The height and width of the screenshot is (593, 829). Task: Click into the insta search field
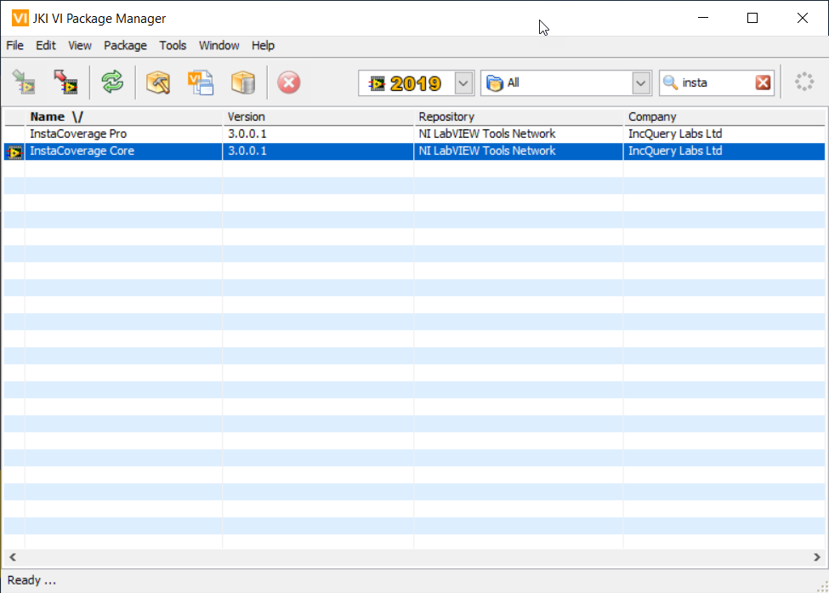717,83
